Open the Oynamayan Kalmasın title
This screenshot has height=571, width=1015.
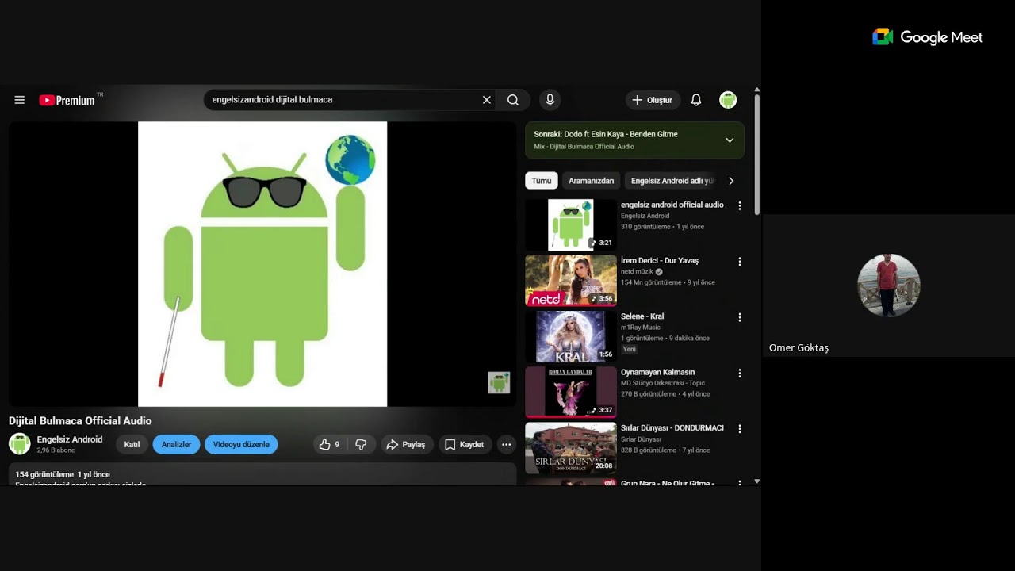pyautogui.click(x=657, y=372)
